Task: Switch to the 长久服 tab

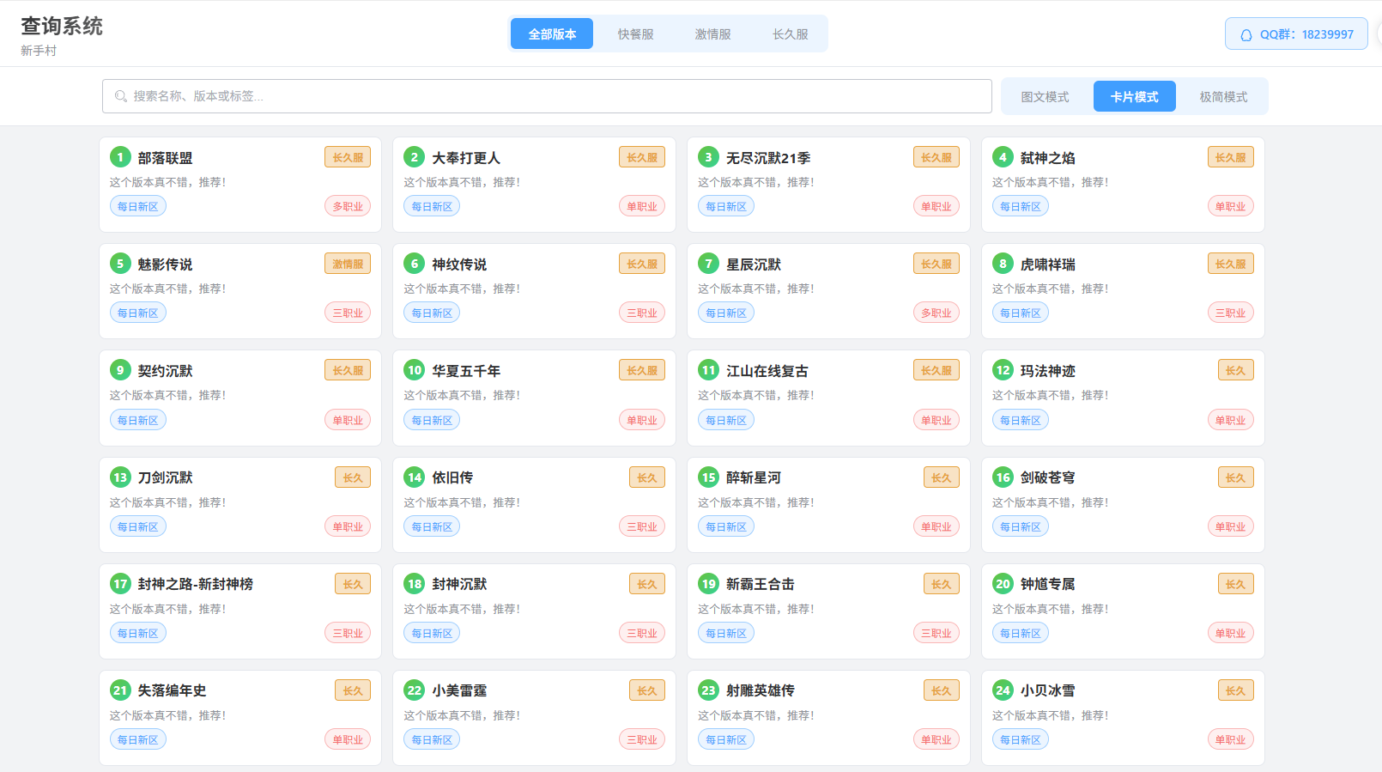Action: coord(790,34)
